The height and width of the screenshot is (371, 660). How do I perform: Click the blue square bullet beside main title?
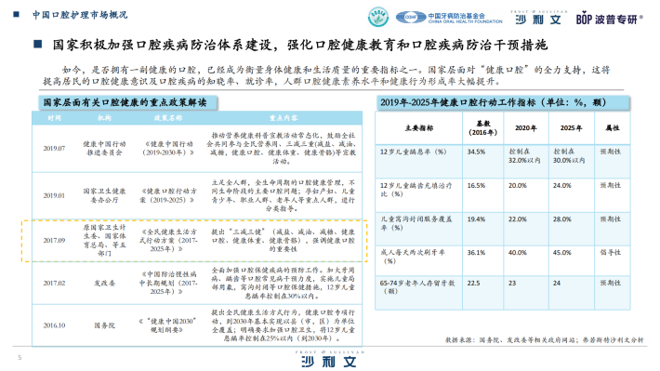click(x=38, y=45)
